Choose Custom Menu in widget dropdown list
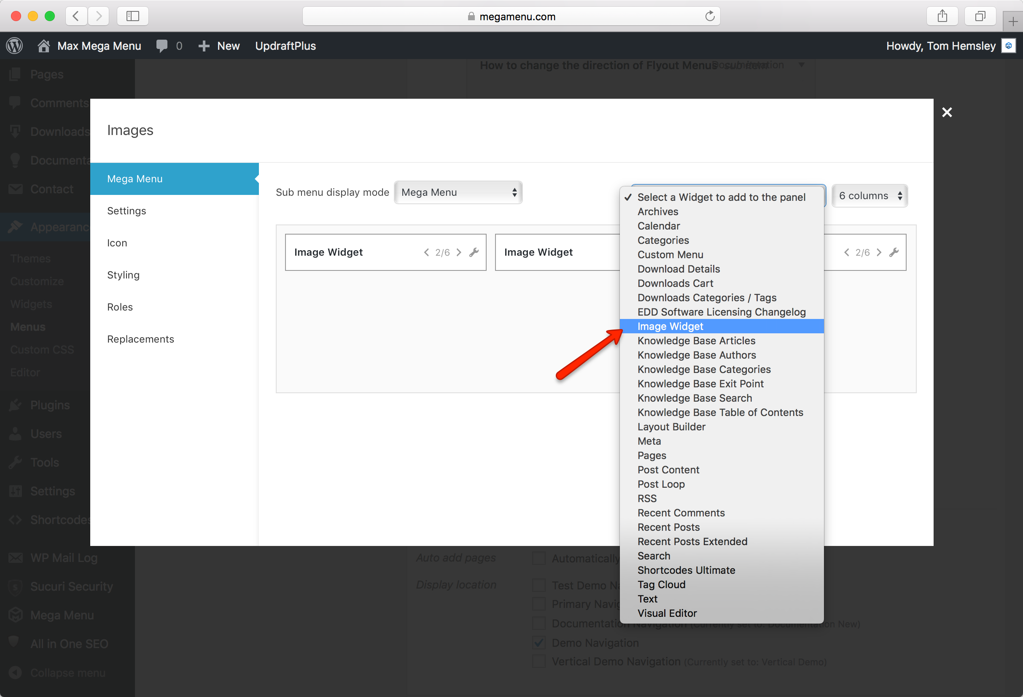Screen dimensions: 1023x697 [670, 254]
